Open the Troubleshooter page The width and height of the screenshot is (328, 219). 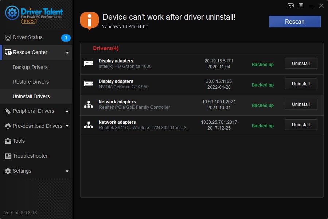(30, 156)
